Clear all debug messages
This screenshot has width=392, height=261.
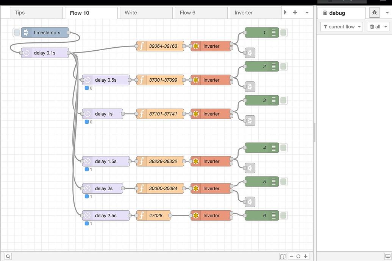[375, 27]
